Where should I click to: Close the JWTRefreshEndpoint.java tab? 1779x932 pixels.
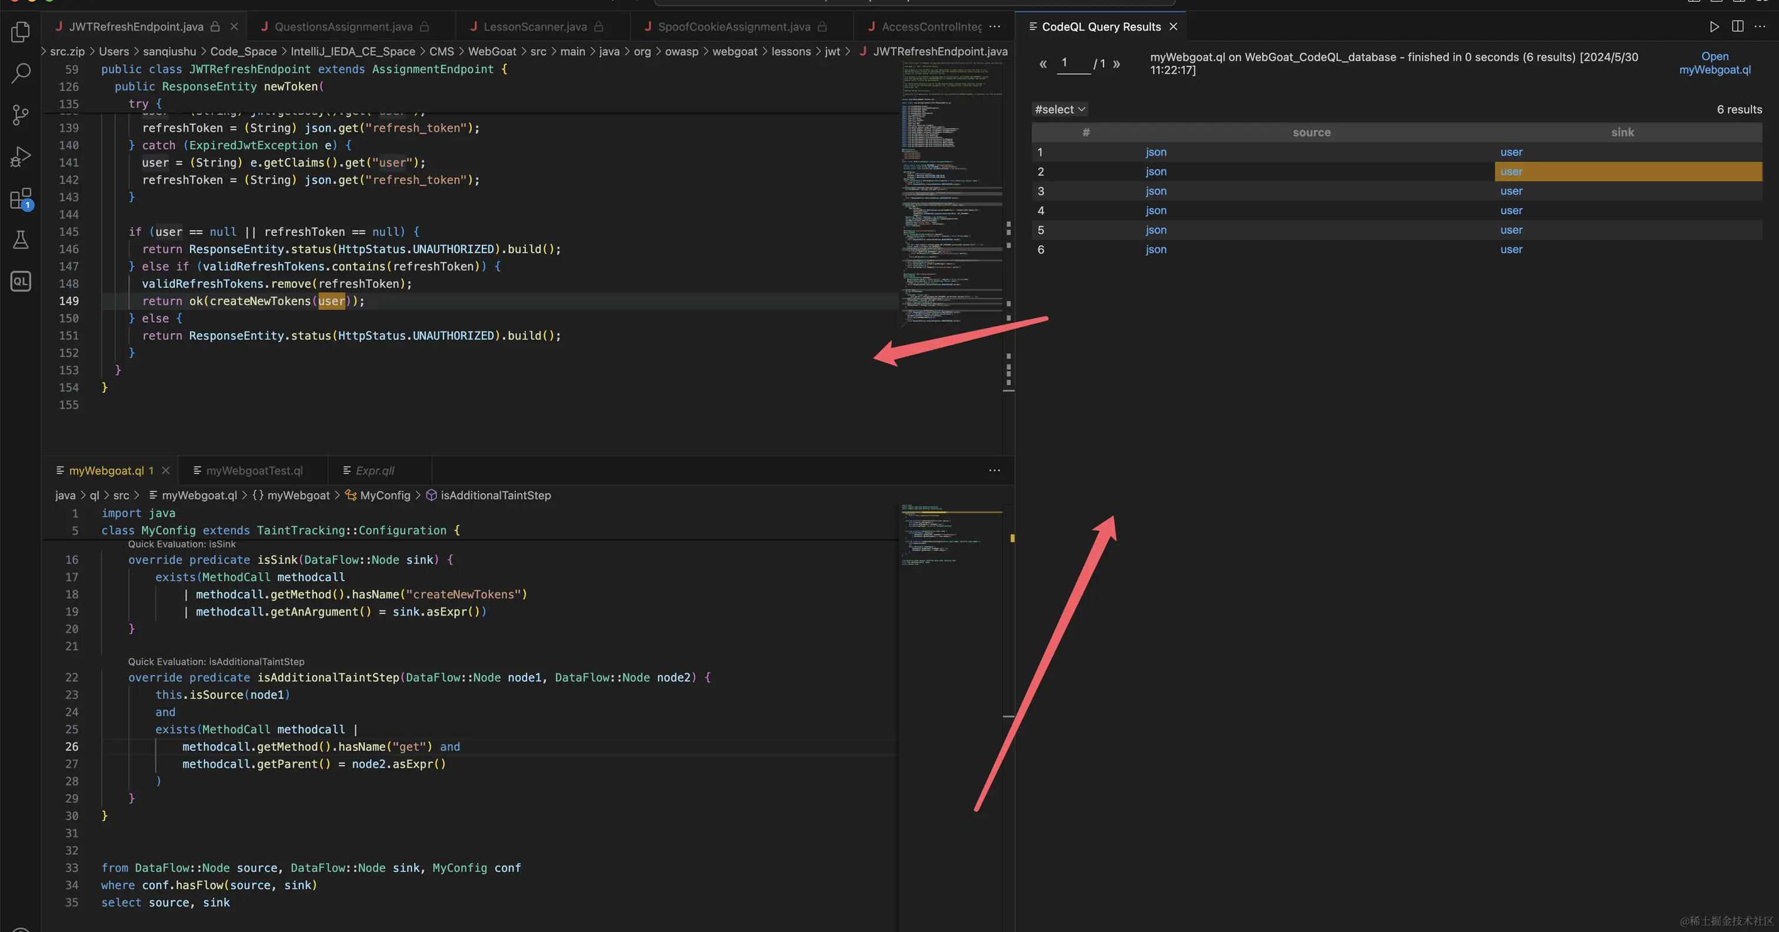click(x=234, y=26)
